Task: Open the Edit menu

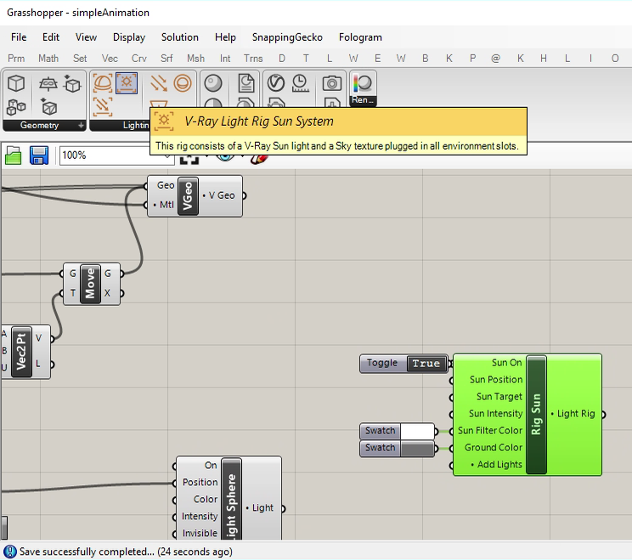Action: tap(51, 37)
